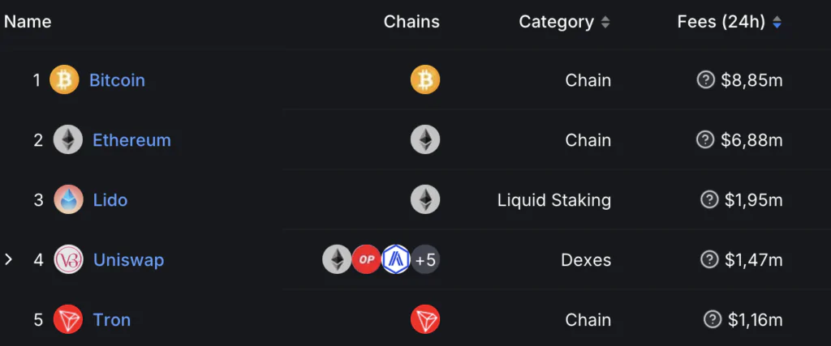Image resolution: width=831 pixels, height=346 pixels.
Task: Click the Optimism OP chain icon
Action: tap(367, 260)
